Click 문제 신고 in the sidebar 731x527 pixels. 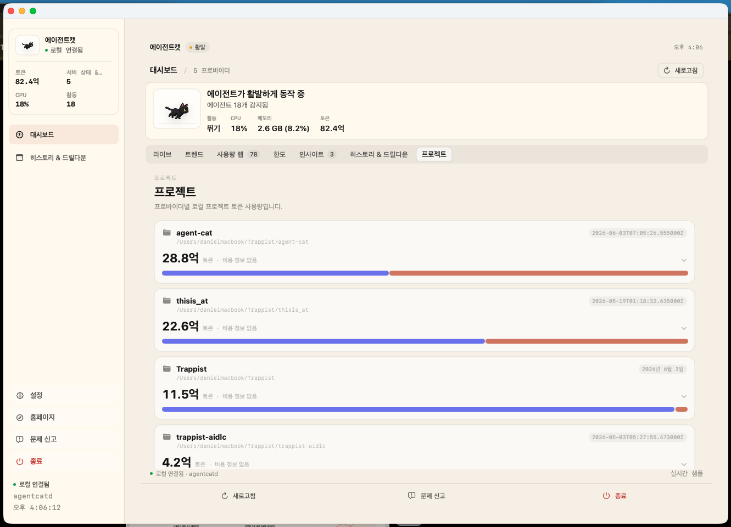pyautogui.click(x=64, y=439)
